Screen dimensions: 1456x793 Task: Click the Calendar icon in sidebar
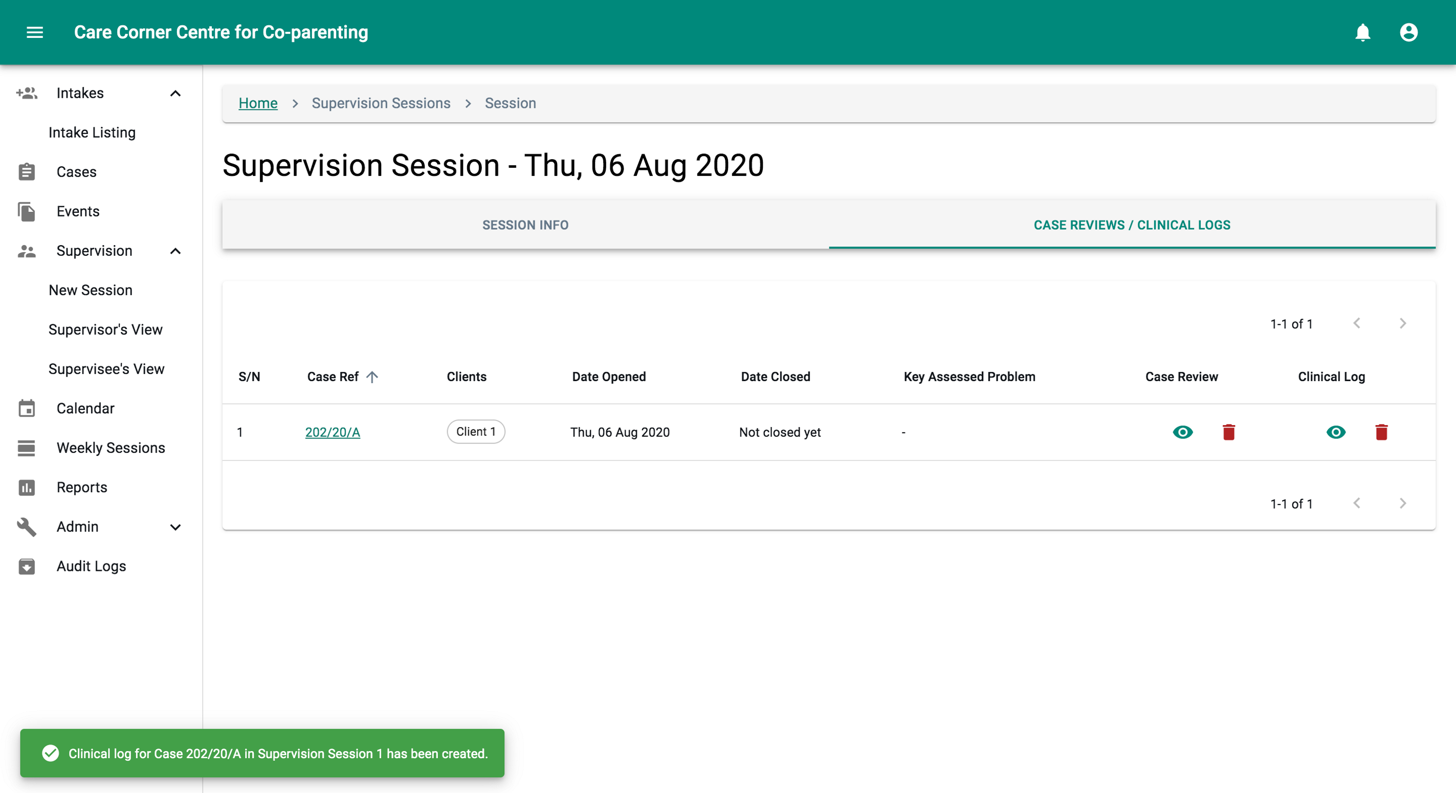(x=27, y=408)
